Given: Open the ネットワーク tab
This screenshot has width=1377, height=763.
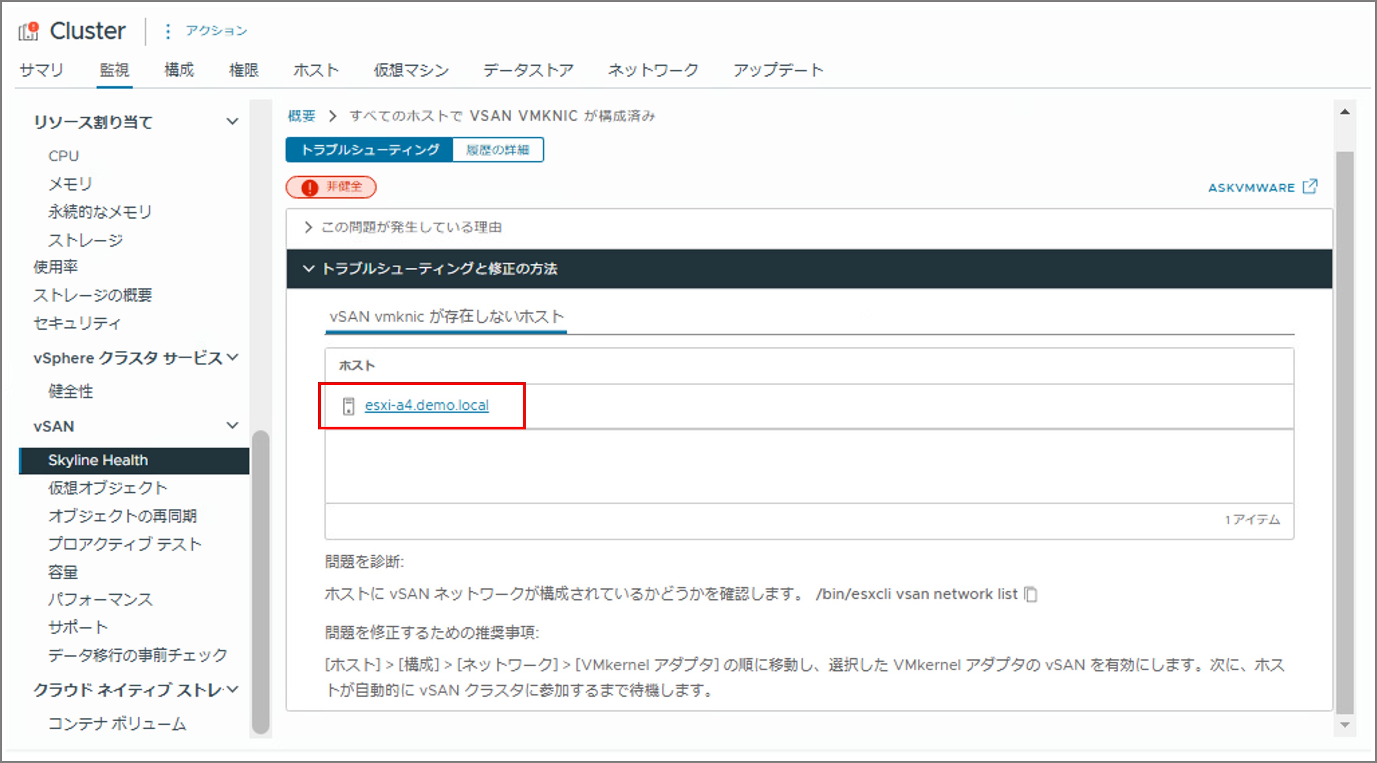Looking at the screenshot, I should tap(653, 70).
